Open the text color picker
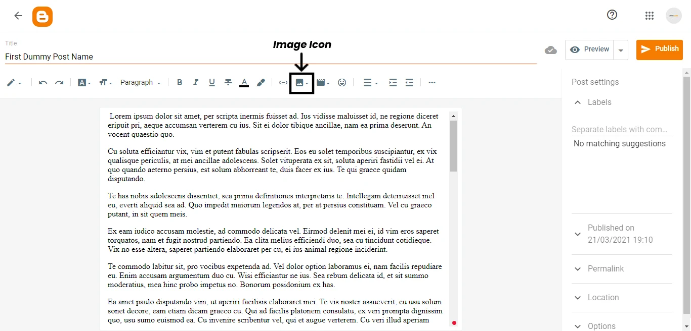Screen dimensions: 691x331 [x=244, y=82]
